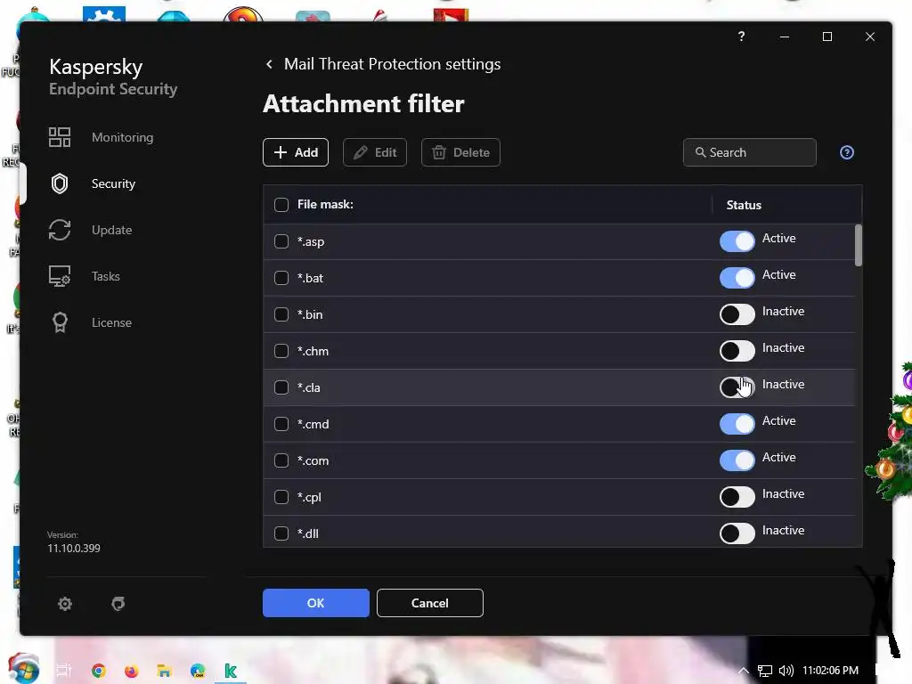Enable the *.bin status toggle
Viewport: 912px width, 684px height.
point(737,314)
